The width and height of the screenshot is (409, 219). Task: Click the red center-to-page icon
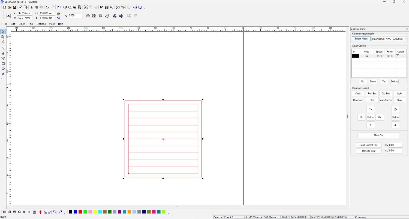(40, 212)
